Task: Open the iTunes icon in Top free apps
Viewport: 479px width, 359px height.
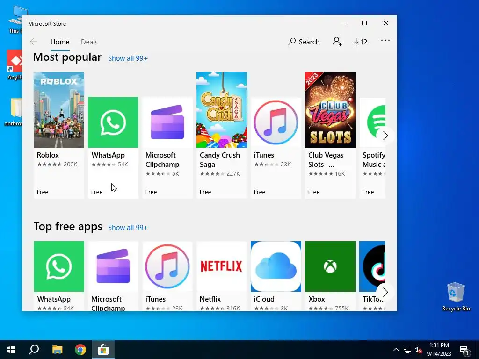Action: click(x=167, y=266)
